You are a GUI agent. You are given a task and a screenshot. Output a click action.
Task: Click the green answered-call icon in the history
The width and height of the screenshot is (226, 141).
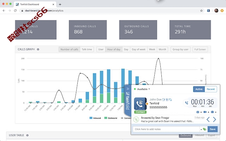pyautogui.click(x=136, y=119)
